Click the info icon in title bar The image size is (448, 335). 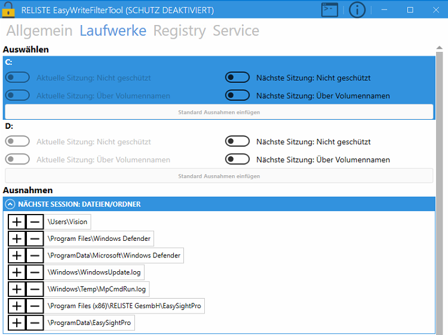pos(357,10)
